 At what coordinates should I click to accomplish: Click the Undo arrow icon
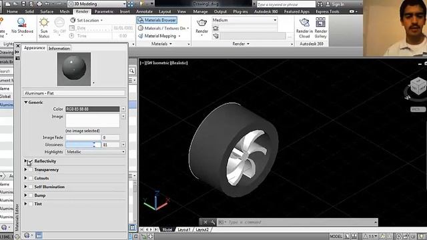(47, 4)
